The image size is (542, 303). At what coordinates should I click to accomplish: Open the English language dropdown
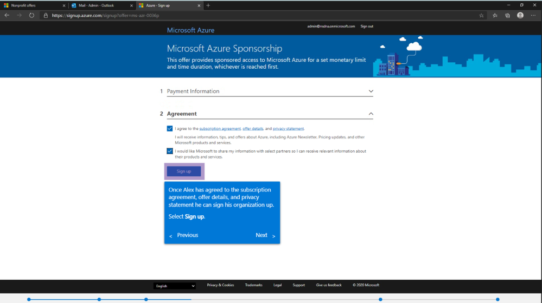coord(175,286)
